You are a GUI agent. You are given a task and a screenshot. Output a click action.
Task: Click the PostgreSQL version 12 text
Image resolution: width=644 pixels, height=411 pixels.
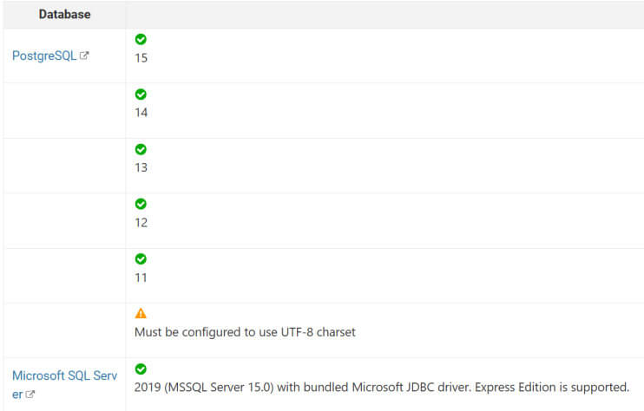(x=141, y=222)
